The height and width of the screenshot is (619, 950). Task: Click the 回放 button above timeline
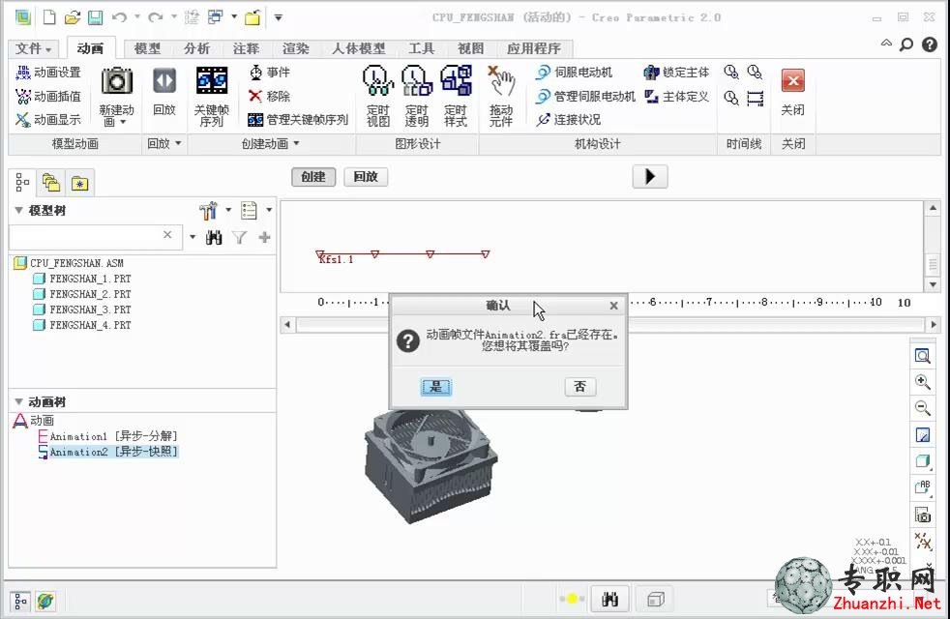366,177
